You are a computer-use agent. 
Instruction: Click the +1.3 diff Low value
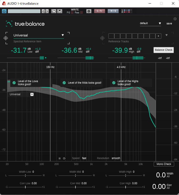(x=38, y=49)
